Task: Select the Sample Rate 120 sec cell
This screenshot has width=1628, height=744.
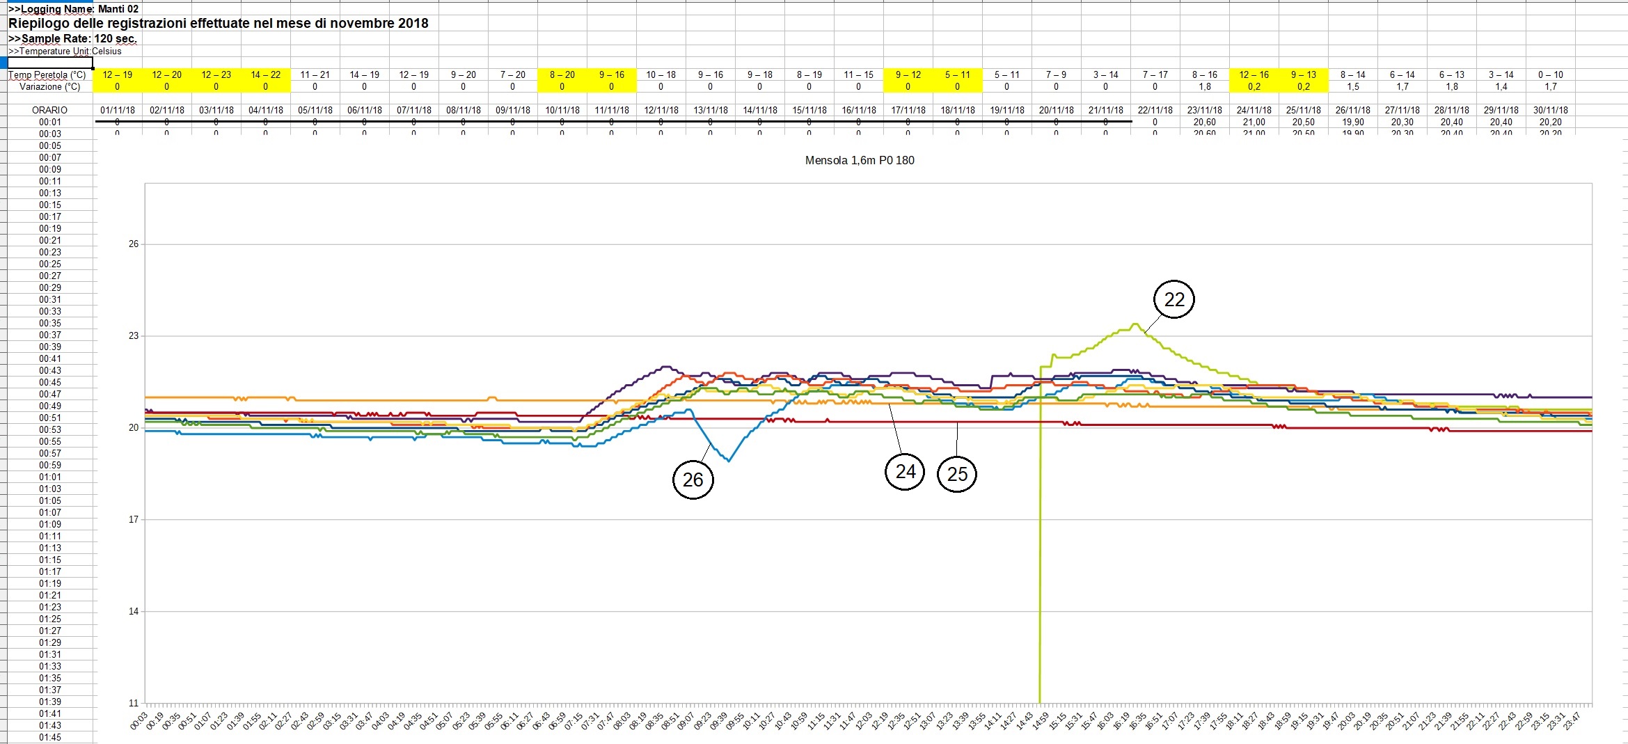Action: pos(72,38)
